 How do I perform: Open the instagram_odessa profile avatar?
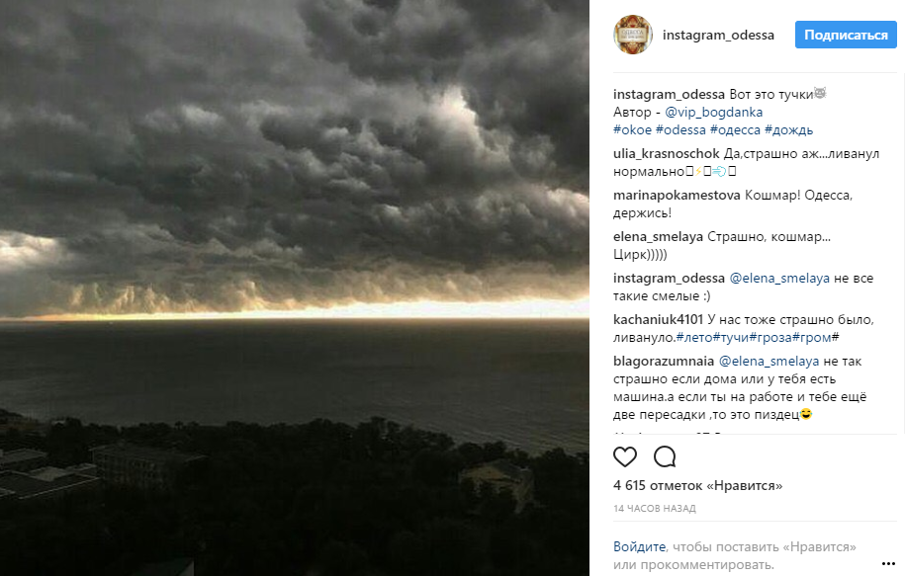633,35
